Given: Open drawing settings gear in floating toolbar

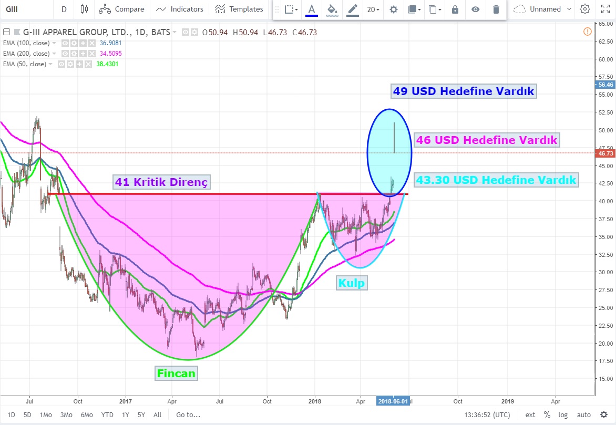Looking at the screenshot, I should coord(393,9).
